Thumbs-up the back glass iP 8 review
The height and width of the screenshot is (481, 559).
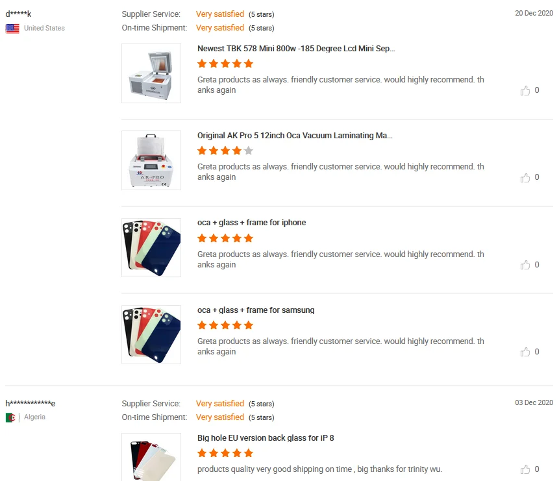525,469
